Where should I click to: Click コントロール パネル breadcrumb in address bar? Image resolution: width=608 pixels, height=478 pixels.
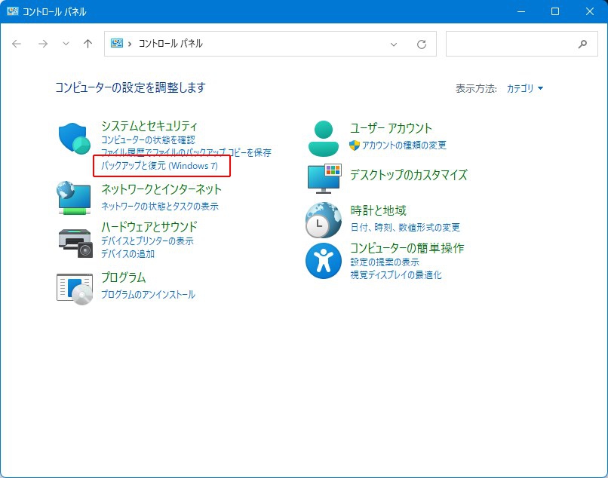coord(170,44)
